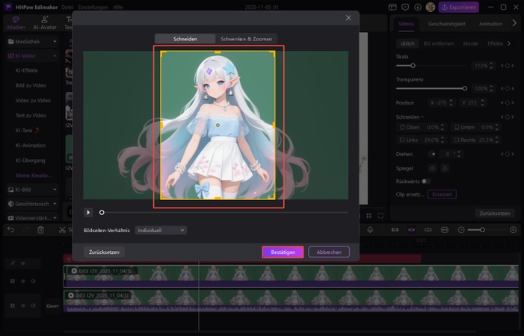Open the Bildseiten-Verhältnis dropdown

point(160,231)
